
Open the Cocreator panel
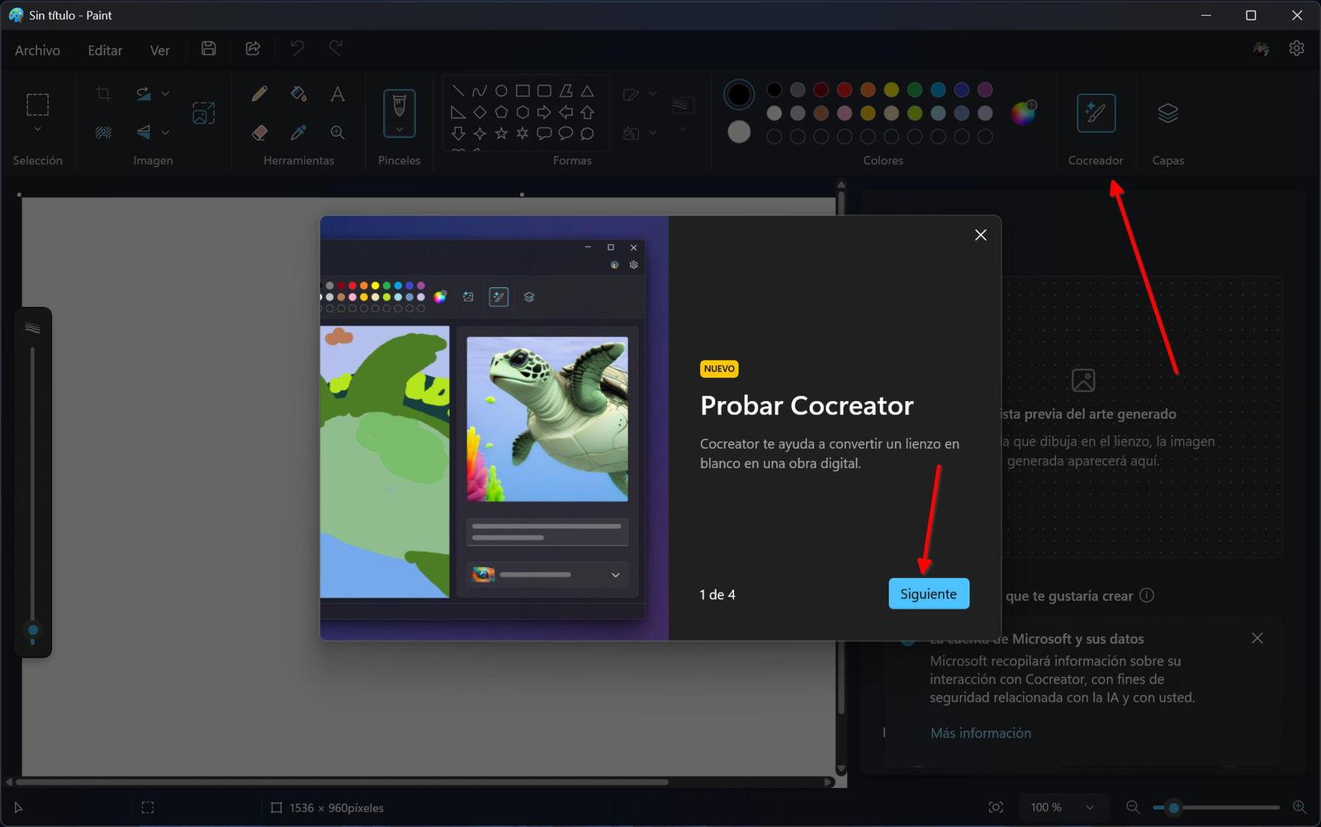pyautogui.click(x=1095, y=113)
